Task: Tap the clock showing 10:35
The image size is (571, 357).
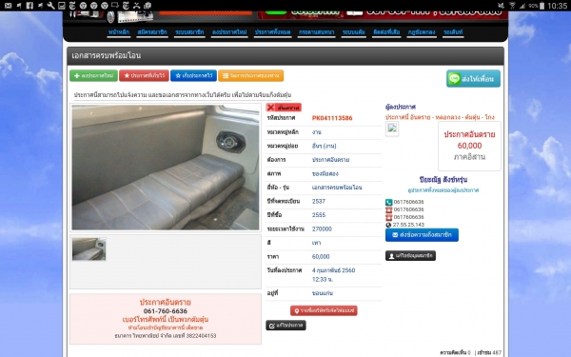Action: [x=557, y=6]
